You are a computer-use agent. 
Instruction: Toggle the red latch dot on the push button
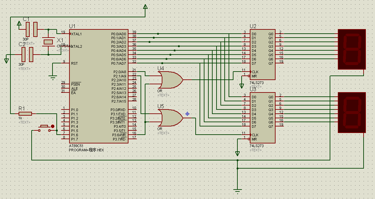[52, 126]
